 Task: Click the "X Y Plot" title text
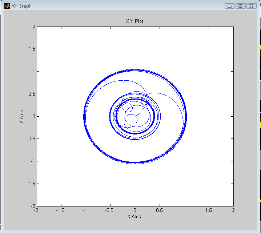point(134,21)
